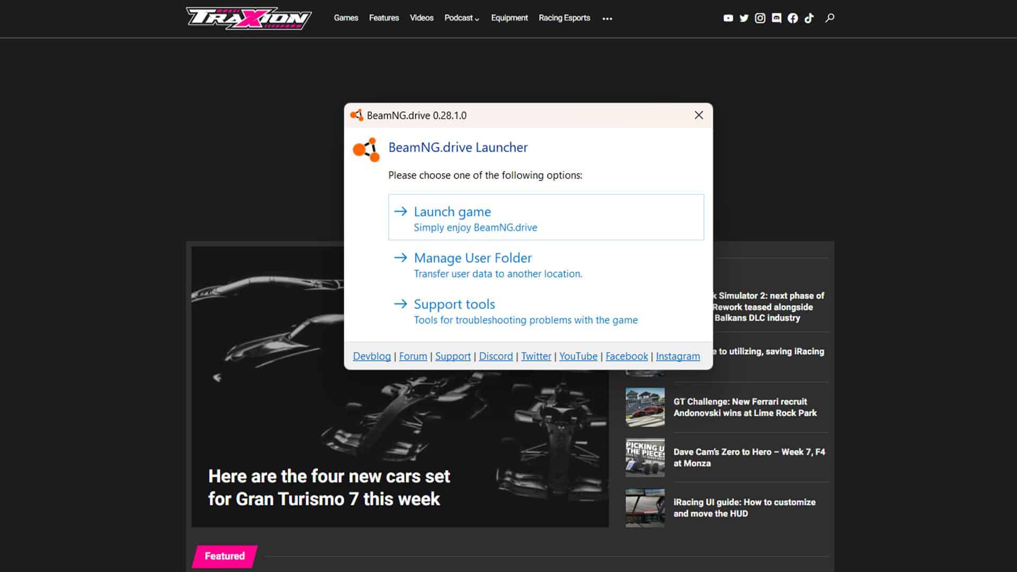Open Traxion's YouTube channel icon
The image size is (1017, 572).
728,18
